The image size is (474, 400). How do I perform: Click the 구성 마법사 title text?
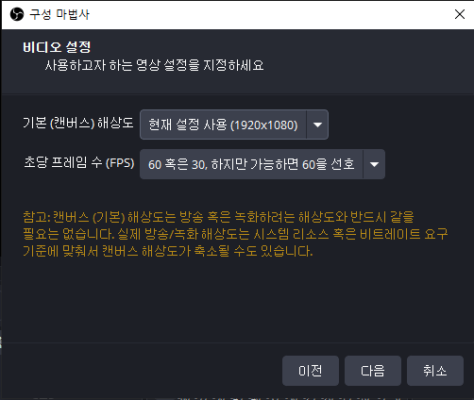pyautogui.click(x=59, y=14)
